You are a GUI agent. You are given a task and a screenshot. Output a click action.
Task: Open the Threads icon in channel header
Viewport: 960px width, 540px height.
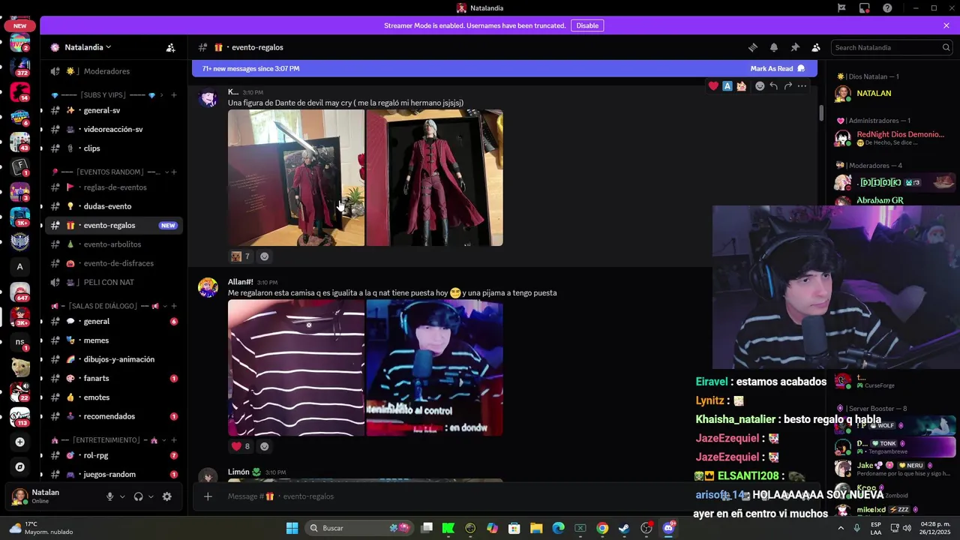pyautogui.click(x=753, y=47)
